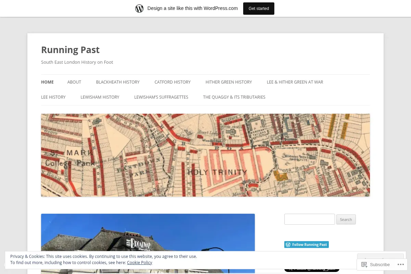411x274 pixels.
Task: Open LEWISHAM HISTORY menu item
Action: [100, 97]
